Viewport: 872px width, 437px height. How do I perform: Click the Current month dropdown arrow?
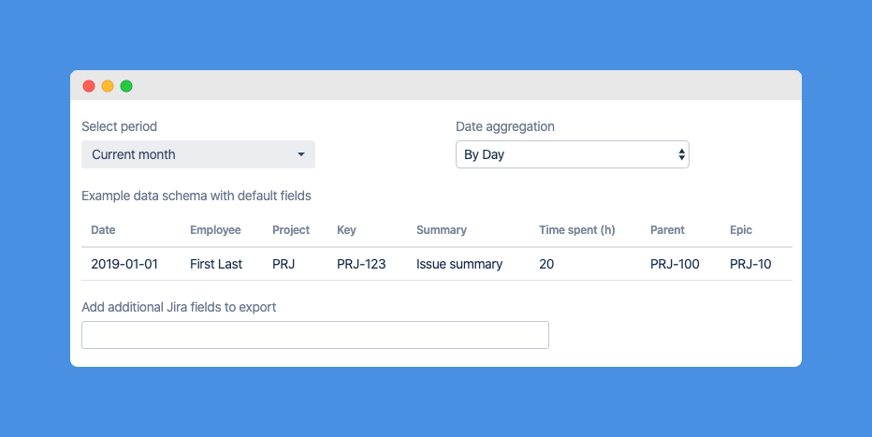(301, 154)
